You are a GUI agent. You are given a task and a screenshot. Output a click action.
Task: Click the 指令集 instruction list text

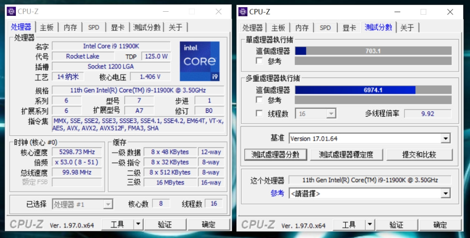coord(138,125)
